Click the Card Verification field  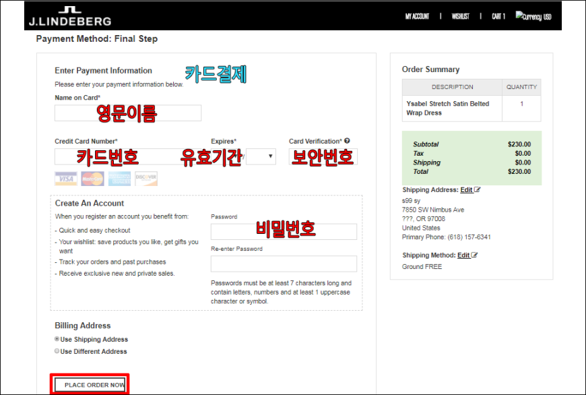pyautogui.click(x=323, y=156)
